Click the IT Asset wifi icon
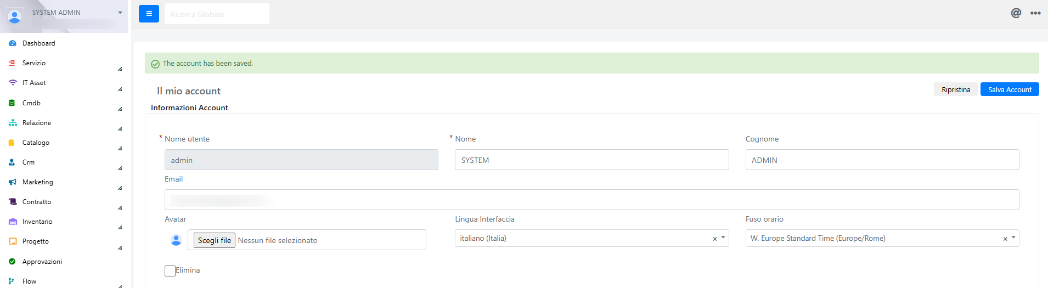Image resolution: width=1048 pixels, height=288 pixels. (12, 83)
